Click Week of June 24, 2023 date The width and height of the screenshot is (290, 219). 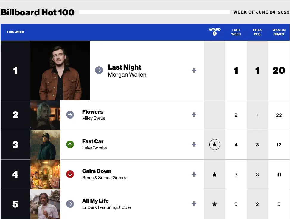[x=261, y=12]
